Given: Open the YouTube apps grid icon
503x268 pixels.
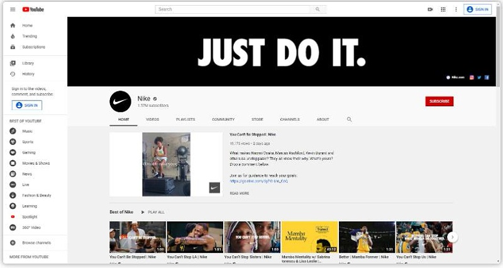Looking at the screenshot, I should click(x=443, y=9).
